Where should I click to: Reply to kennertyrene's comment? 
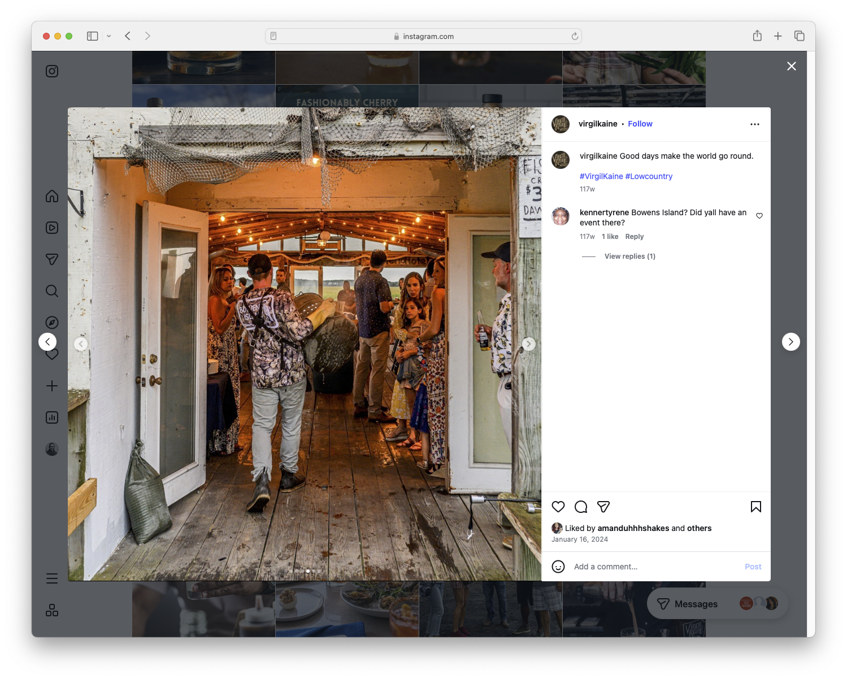(x=635, y=237)
